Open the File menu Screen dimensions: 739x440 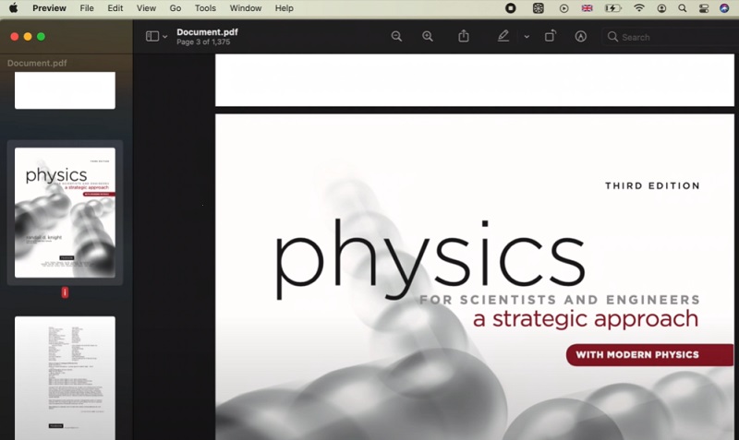tap(87, 8)
